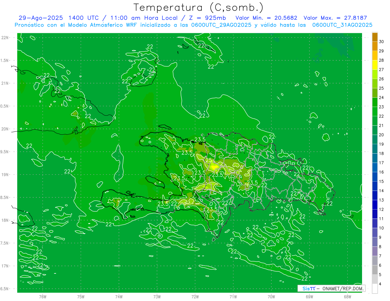Click the '1400 UTC' time text
Viewport: 390px width, 301px height.
point(83,18)
